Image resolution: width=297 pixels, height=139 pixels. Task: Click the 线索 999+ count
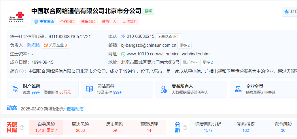(31, 93)
